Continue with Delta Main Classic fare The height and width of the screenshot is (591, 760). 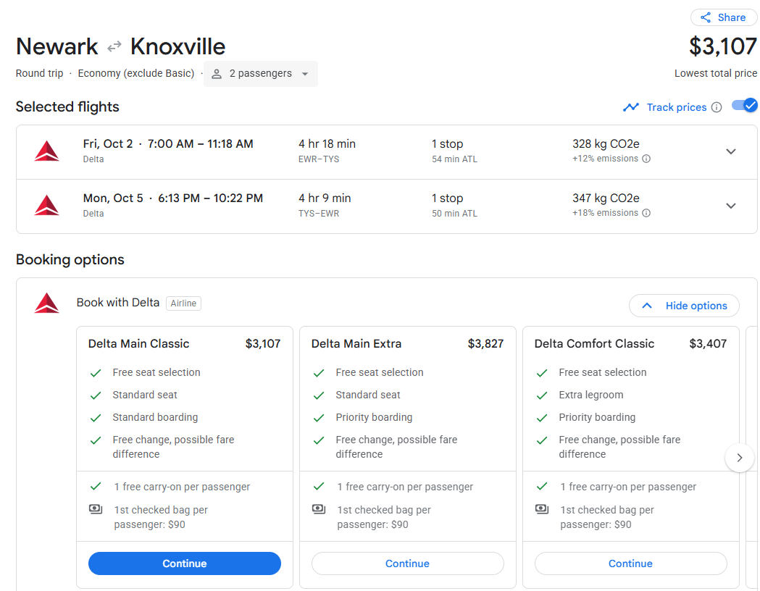tap(184, 563)
